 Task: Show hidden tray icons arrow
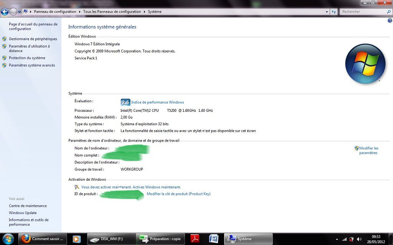pos(337,239)
